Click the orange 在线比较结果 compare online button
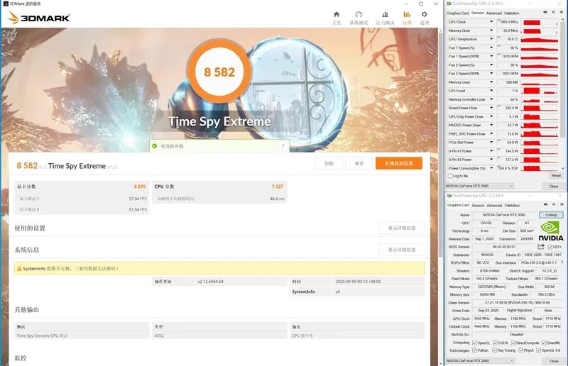The height and width of the screenshot is (366, 568). pos(399,163)
